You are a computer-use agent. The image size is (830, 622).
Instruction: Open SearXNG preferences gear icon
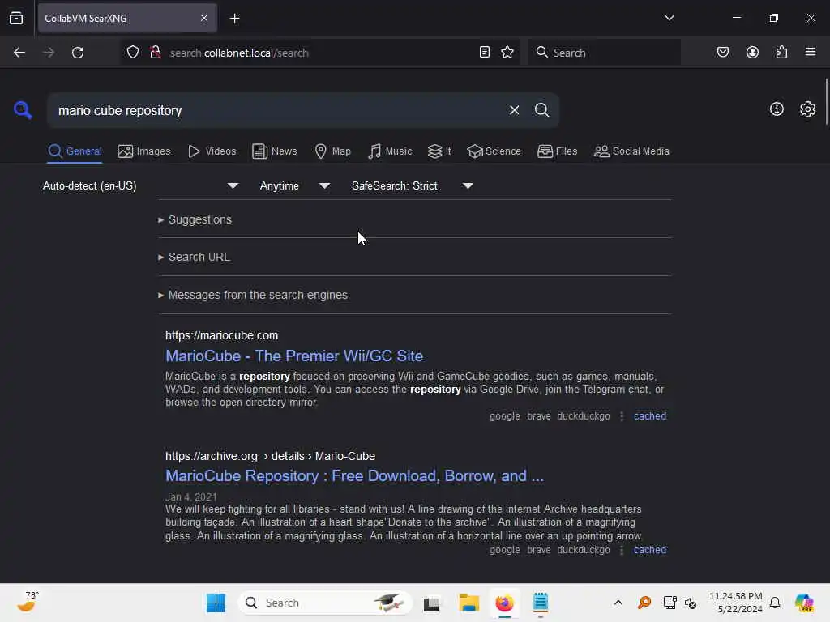click(807, 109)
